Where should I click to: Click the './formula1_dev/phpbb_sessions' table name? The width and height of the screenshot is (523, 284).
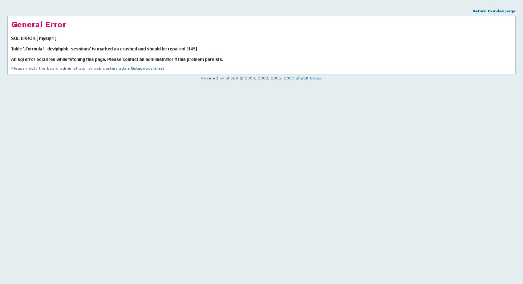57,49
